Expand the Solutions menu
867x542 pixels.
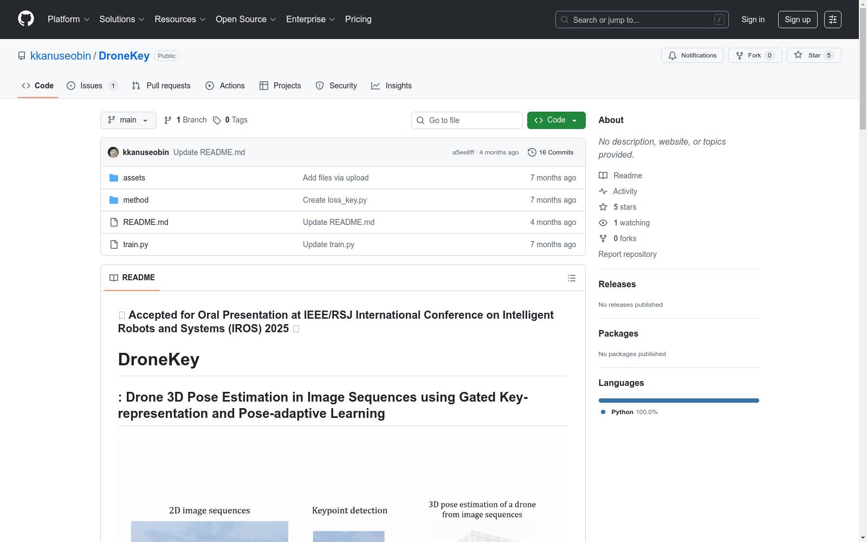[122, 20]
